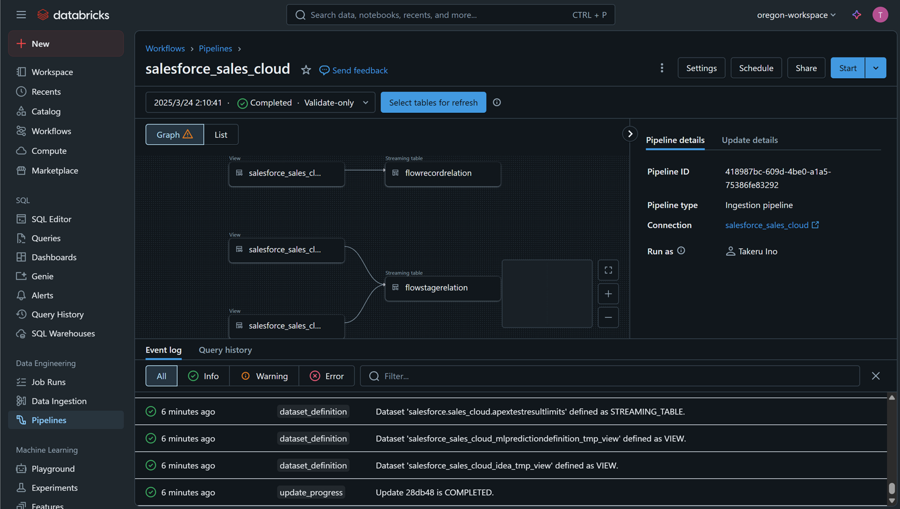Screen dimensions: 900x509
Task: Select the flowstagerelation streaming table node
Action: [x=443, y=288]
